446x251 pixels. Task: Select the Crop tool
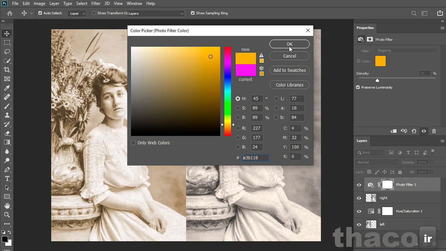coord(7,70)
